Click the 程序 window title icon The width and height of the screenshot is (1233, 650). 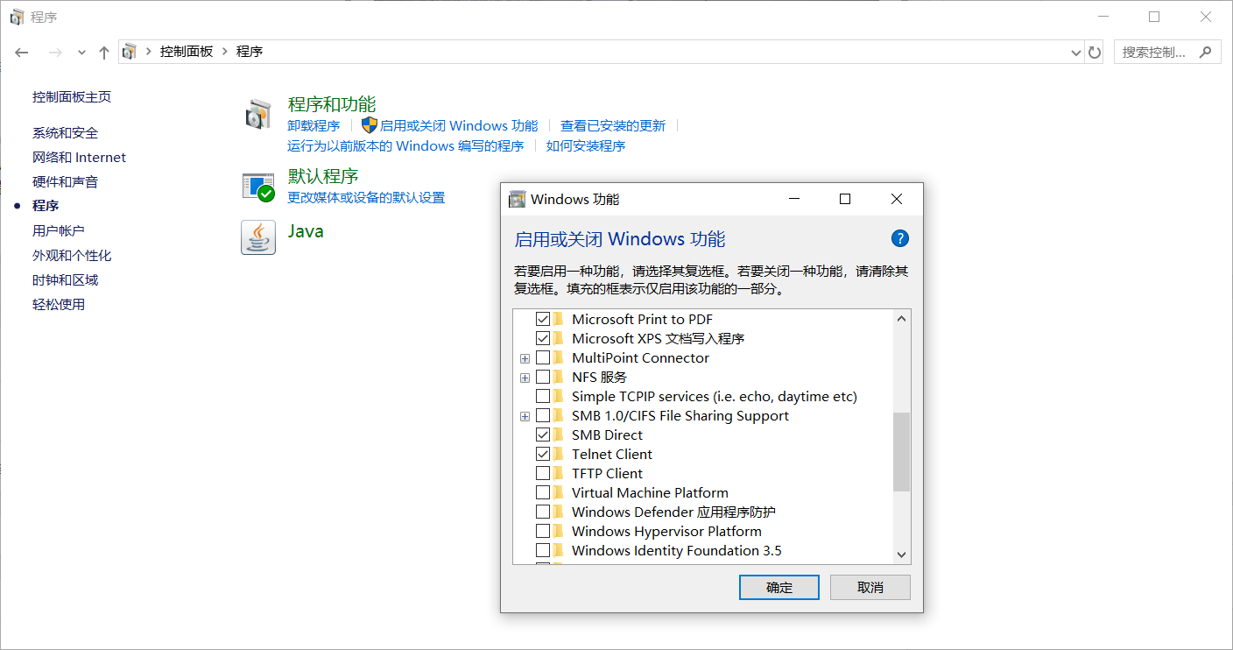(x=17, y=17)
